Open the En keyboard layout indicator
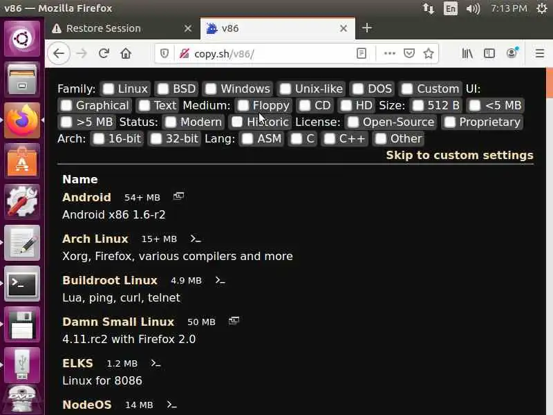The width and height of the screenshot is (553, 415). pyautogui.click(x=451, y=8)
